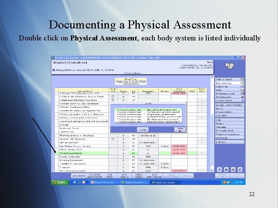Click the Document Spreadsheet toolbar button

(x=94, y=176)
